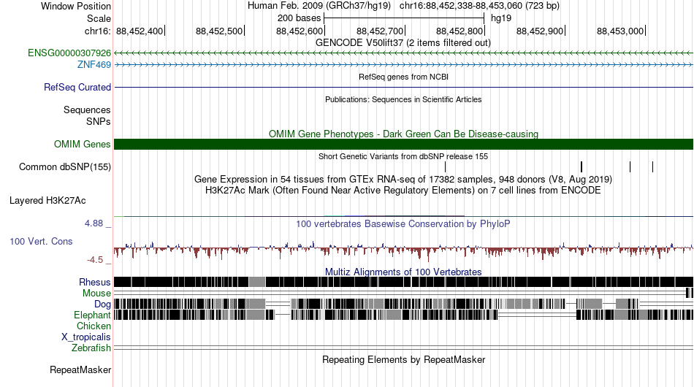The image size is (694, 387).
Task: Click the Publications: Sequences in Scientific Articles title
Action: coord(403,99)
